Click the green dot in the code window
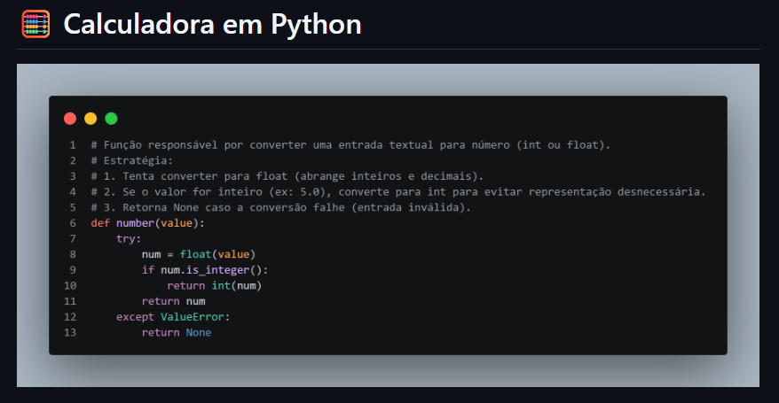The width and height of the screenshot is (779, 403). point(111,119)
